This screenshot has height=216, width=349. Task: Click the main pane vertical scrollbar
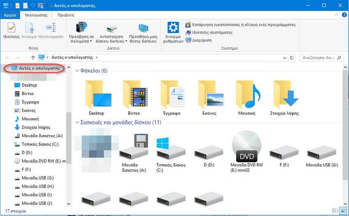click(345, 125)
